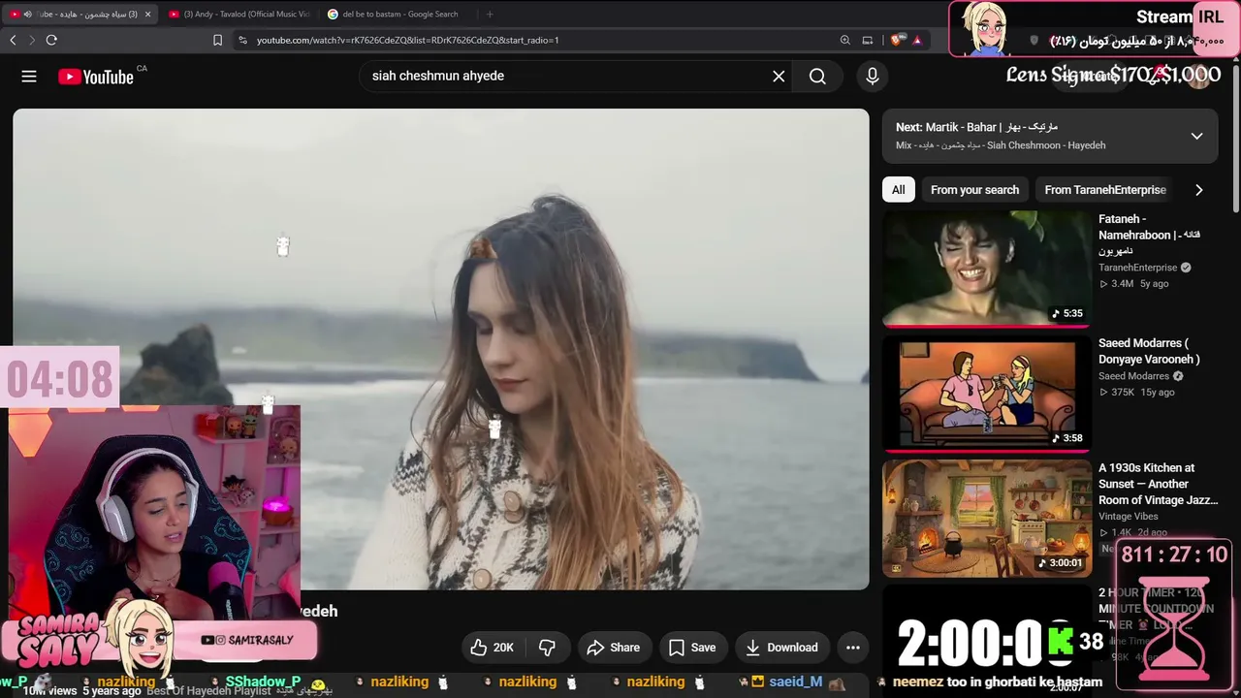This screenshot has width=1241, height=698.
Task: Click the browser address bar URL
Action: tap(408, 40)
